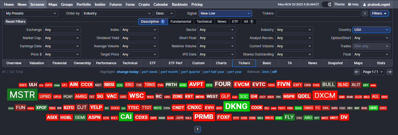Collapse the Filters panel
Image resolution: width=398 pixels, height=135 pixels.
click(379, 13)
